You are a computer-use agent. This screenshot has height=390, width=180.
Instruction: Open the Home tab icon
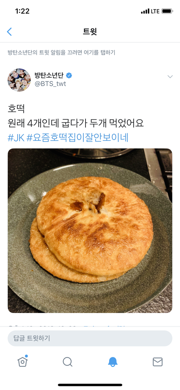(22, 361)
